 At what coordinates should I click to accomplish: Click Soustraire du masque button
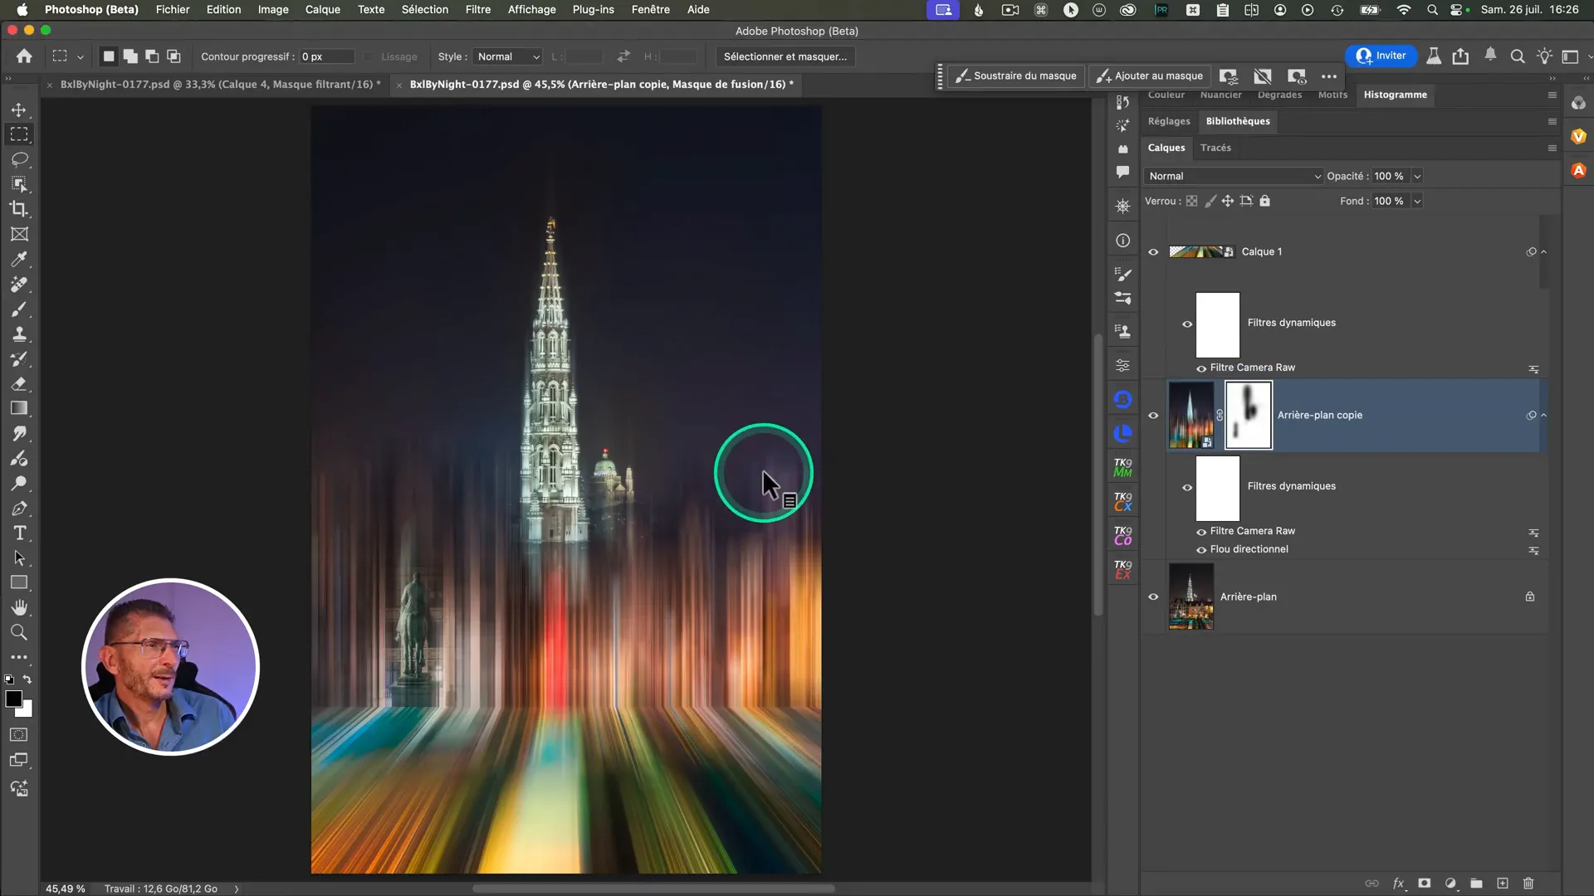pos(1016,75)
